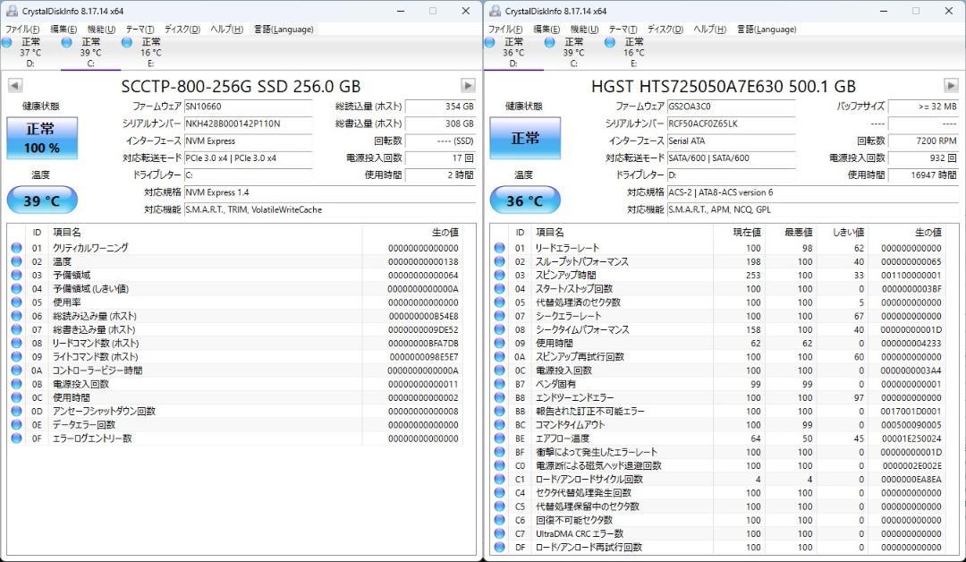The image size is (966, 562).
Task: Click 生の値 column header in SCCTP table
Action: [445, 233]
